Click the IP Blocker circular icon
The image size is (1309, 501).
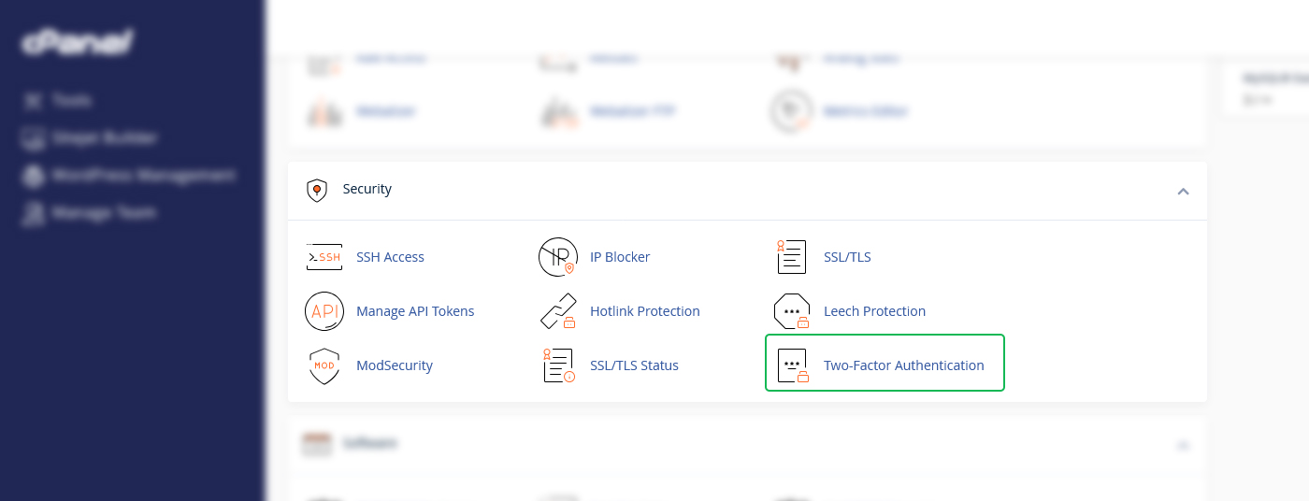coord(558,257)
